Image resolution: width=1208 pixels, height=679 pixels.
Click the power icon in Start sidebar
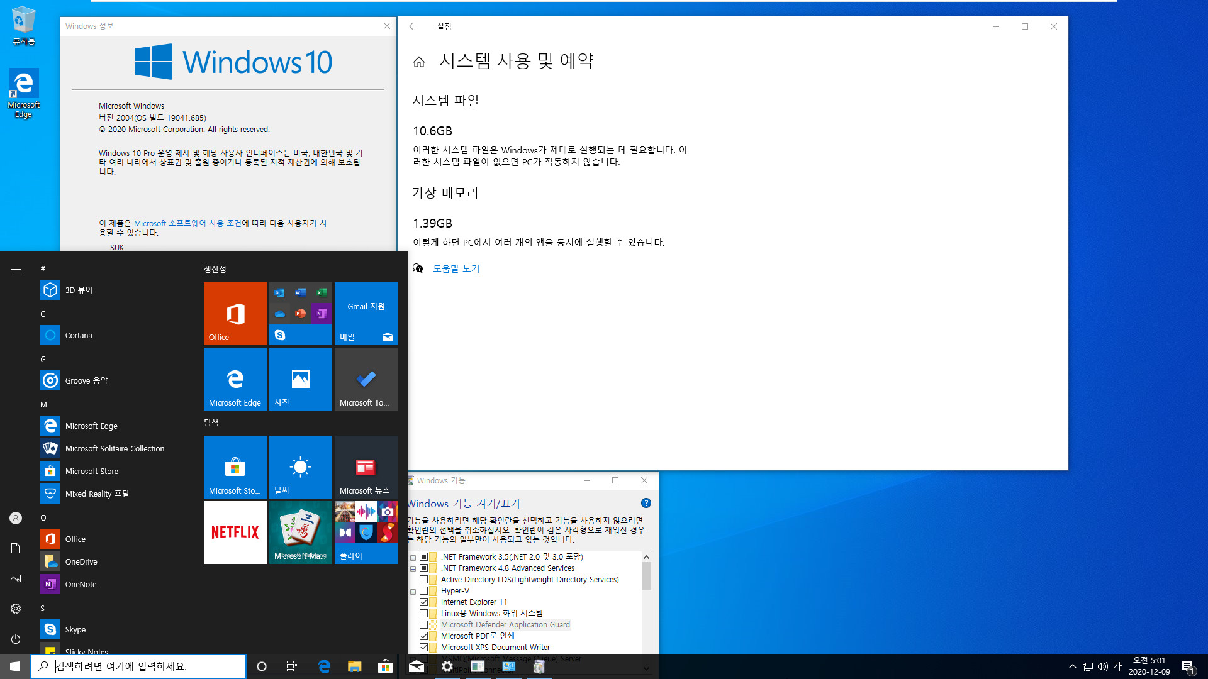16,639
